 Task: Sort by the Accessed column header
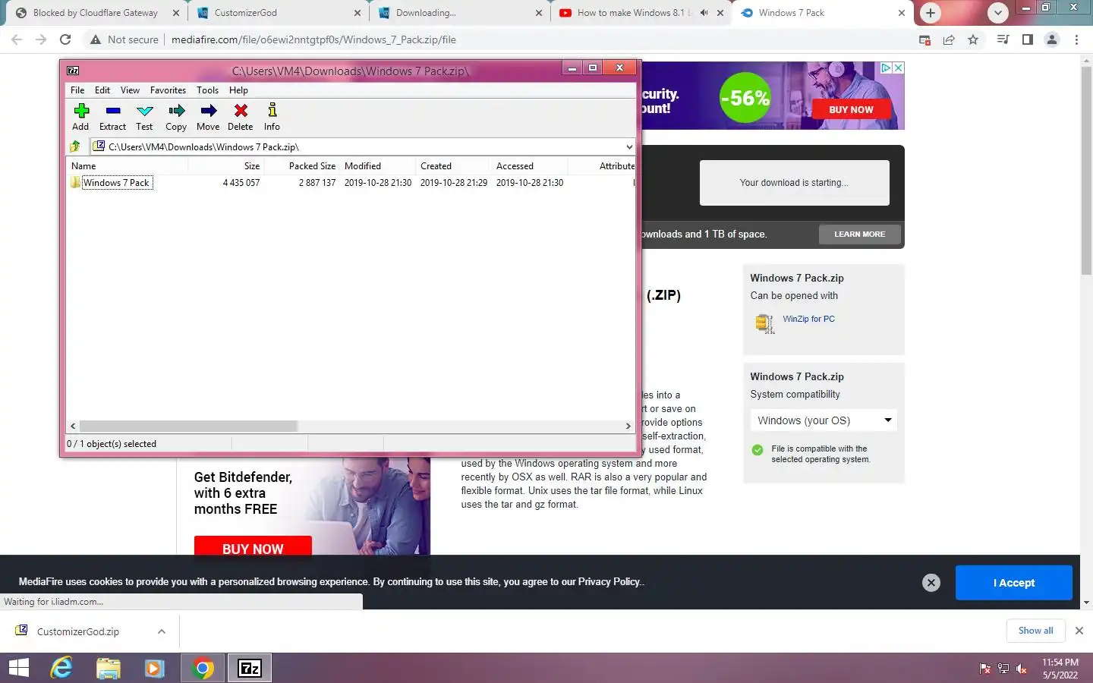530,166
